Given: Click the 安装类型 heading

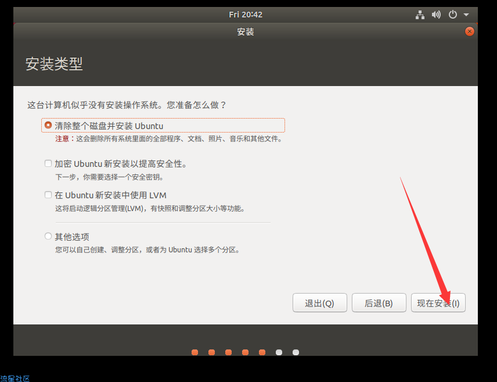Looking at the screenshot, I should [x=54, y=64].
